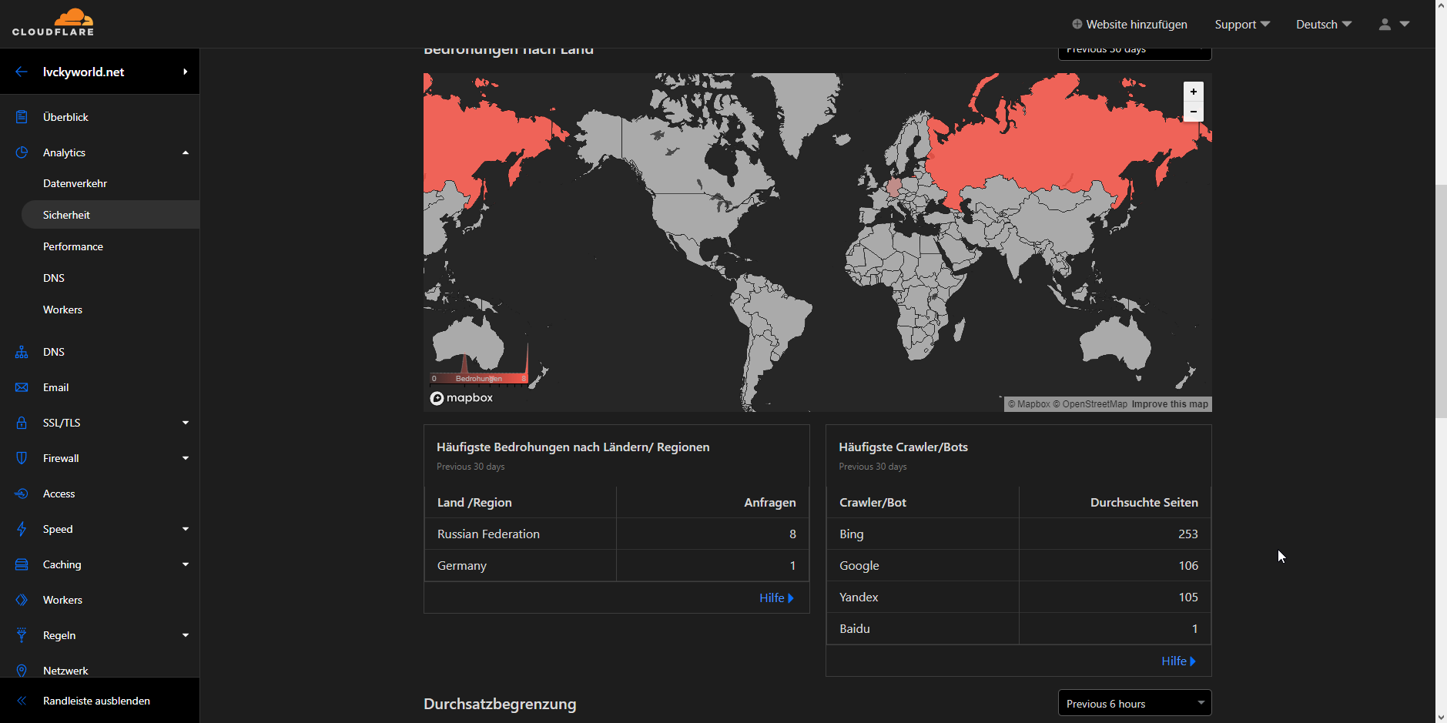Viewport: 1447px width, 723px height.
Task: Open the user account menu
Action: click(x=1393, y=25)
